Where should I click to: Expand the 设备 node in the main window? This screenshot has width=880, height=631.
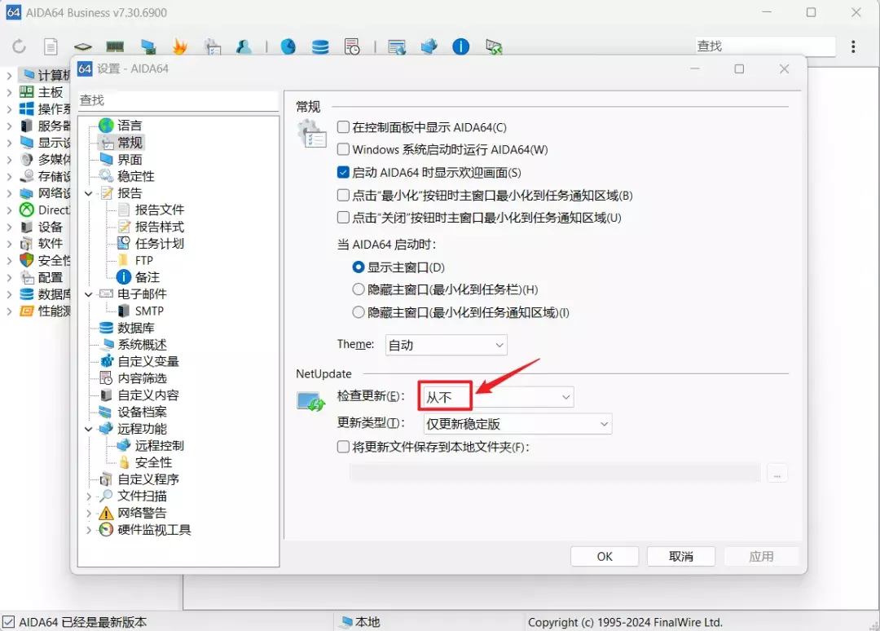tap(9, 227)
